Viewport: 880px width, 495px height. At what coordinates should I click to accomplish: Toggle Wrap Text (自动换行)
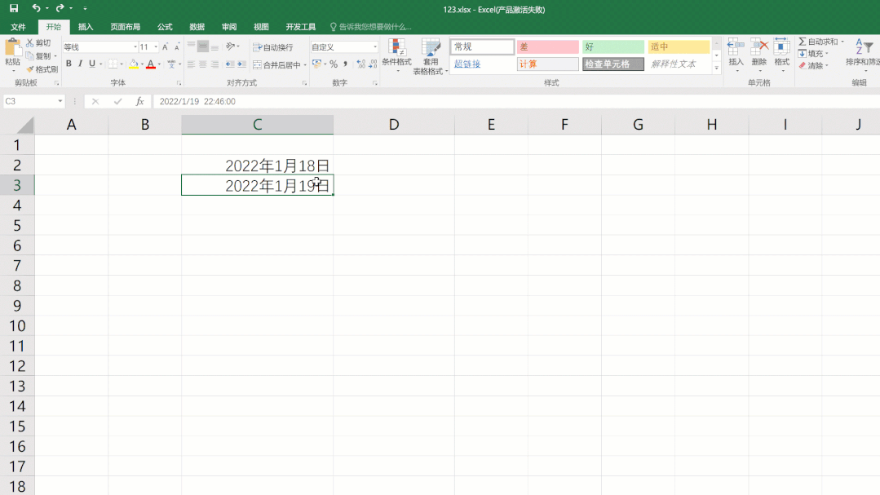tap(273, 47)
